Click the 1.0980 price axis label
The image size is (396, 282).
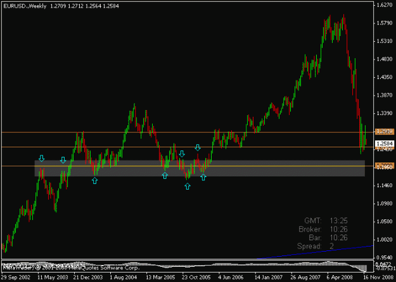click(384, 204)
